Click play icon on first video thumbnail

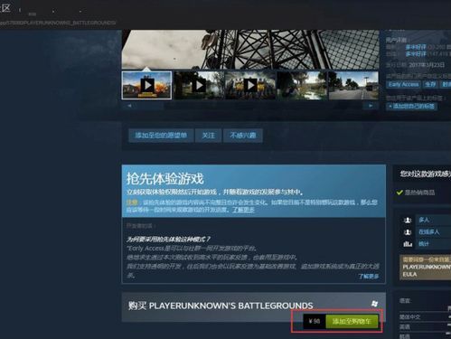point(147,86)
